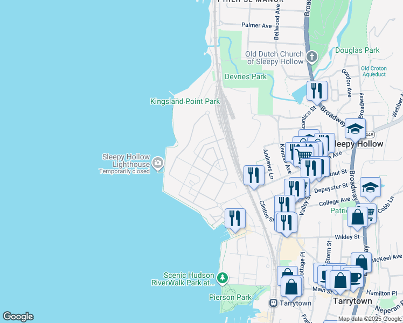Click the Douglas Park label
Image resolution: width=403 pixels, height=323 pixels.
(357, 50)
